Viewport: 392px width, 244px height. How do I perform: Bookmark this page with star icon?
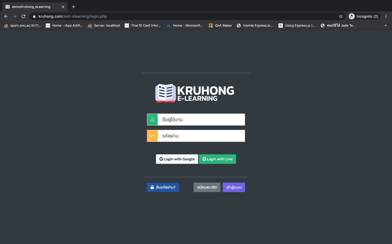341,16
